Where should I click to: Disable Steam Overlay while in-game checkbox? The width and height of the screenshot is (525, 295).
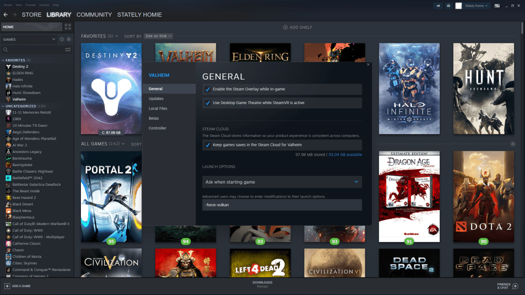(x=208, y=89)
